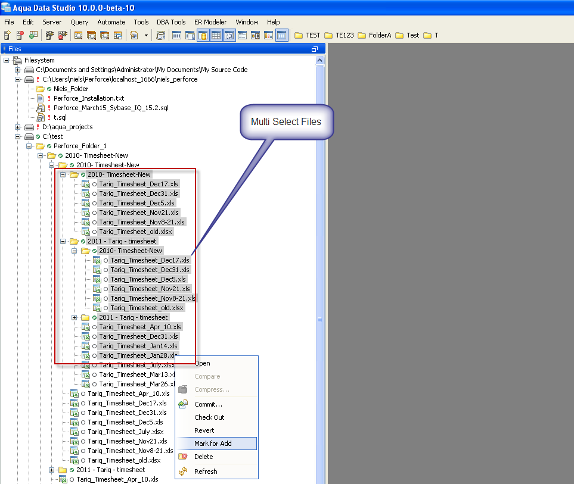Click the script editor pencil icon in toolbar

point(134,35)
